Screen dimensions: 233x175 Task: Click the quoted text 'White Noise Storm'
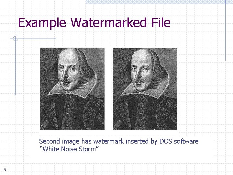click(69, 149)
